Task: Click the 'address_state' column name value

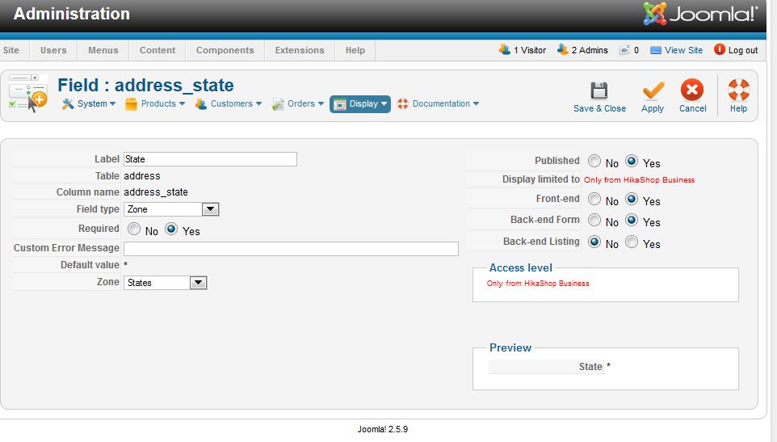Action: click(156, 192)
